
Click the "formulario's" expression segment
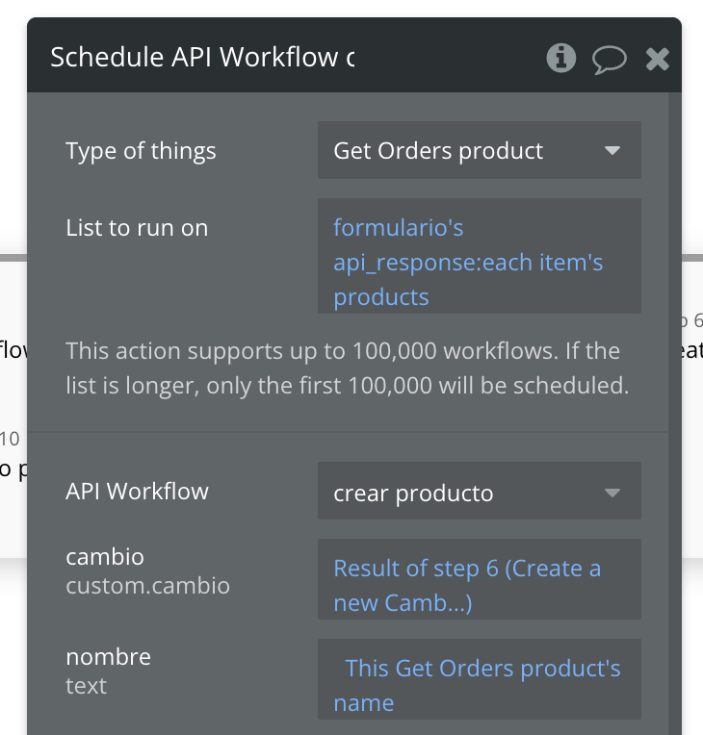[x=399, y=228]
